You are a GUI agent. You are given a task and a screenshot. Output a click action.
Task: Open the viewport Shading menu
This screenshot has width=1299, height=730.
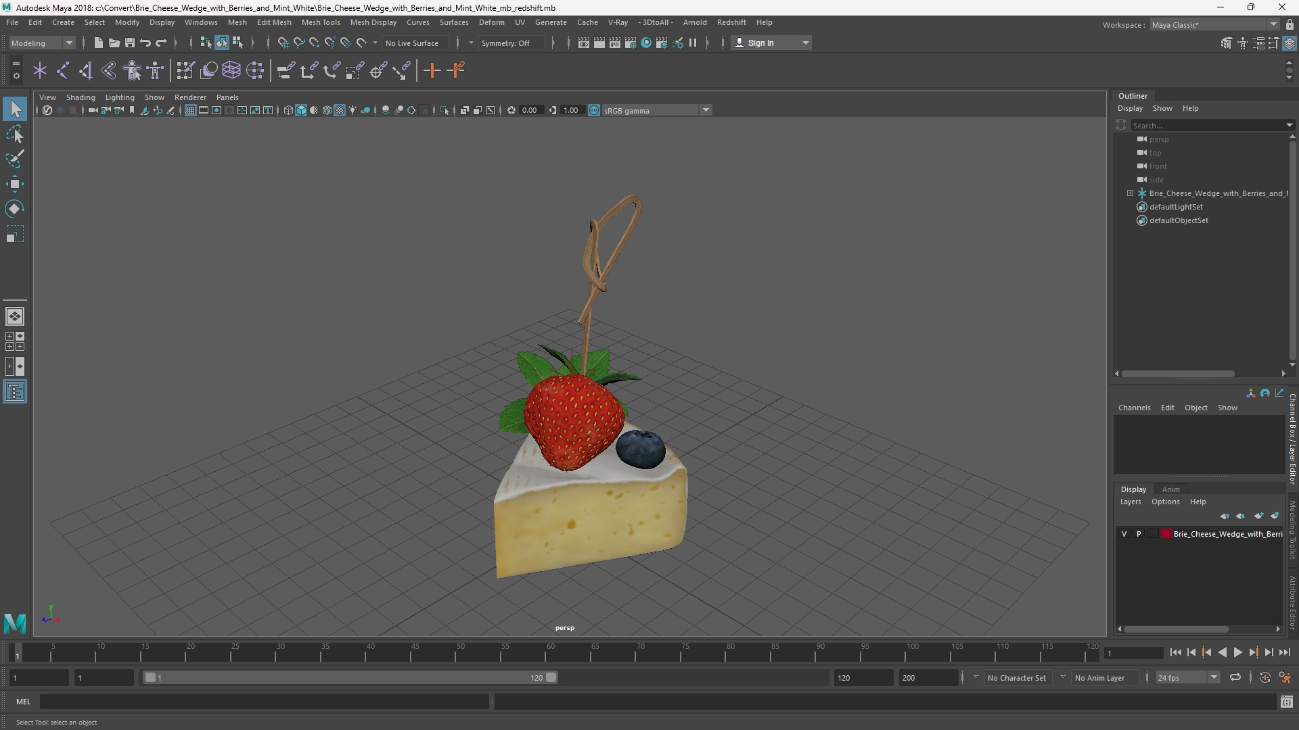[x=81, y=97]
